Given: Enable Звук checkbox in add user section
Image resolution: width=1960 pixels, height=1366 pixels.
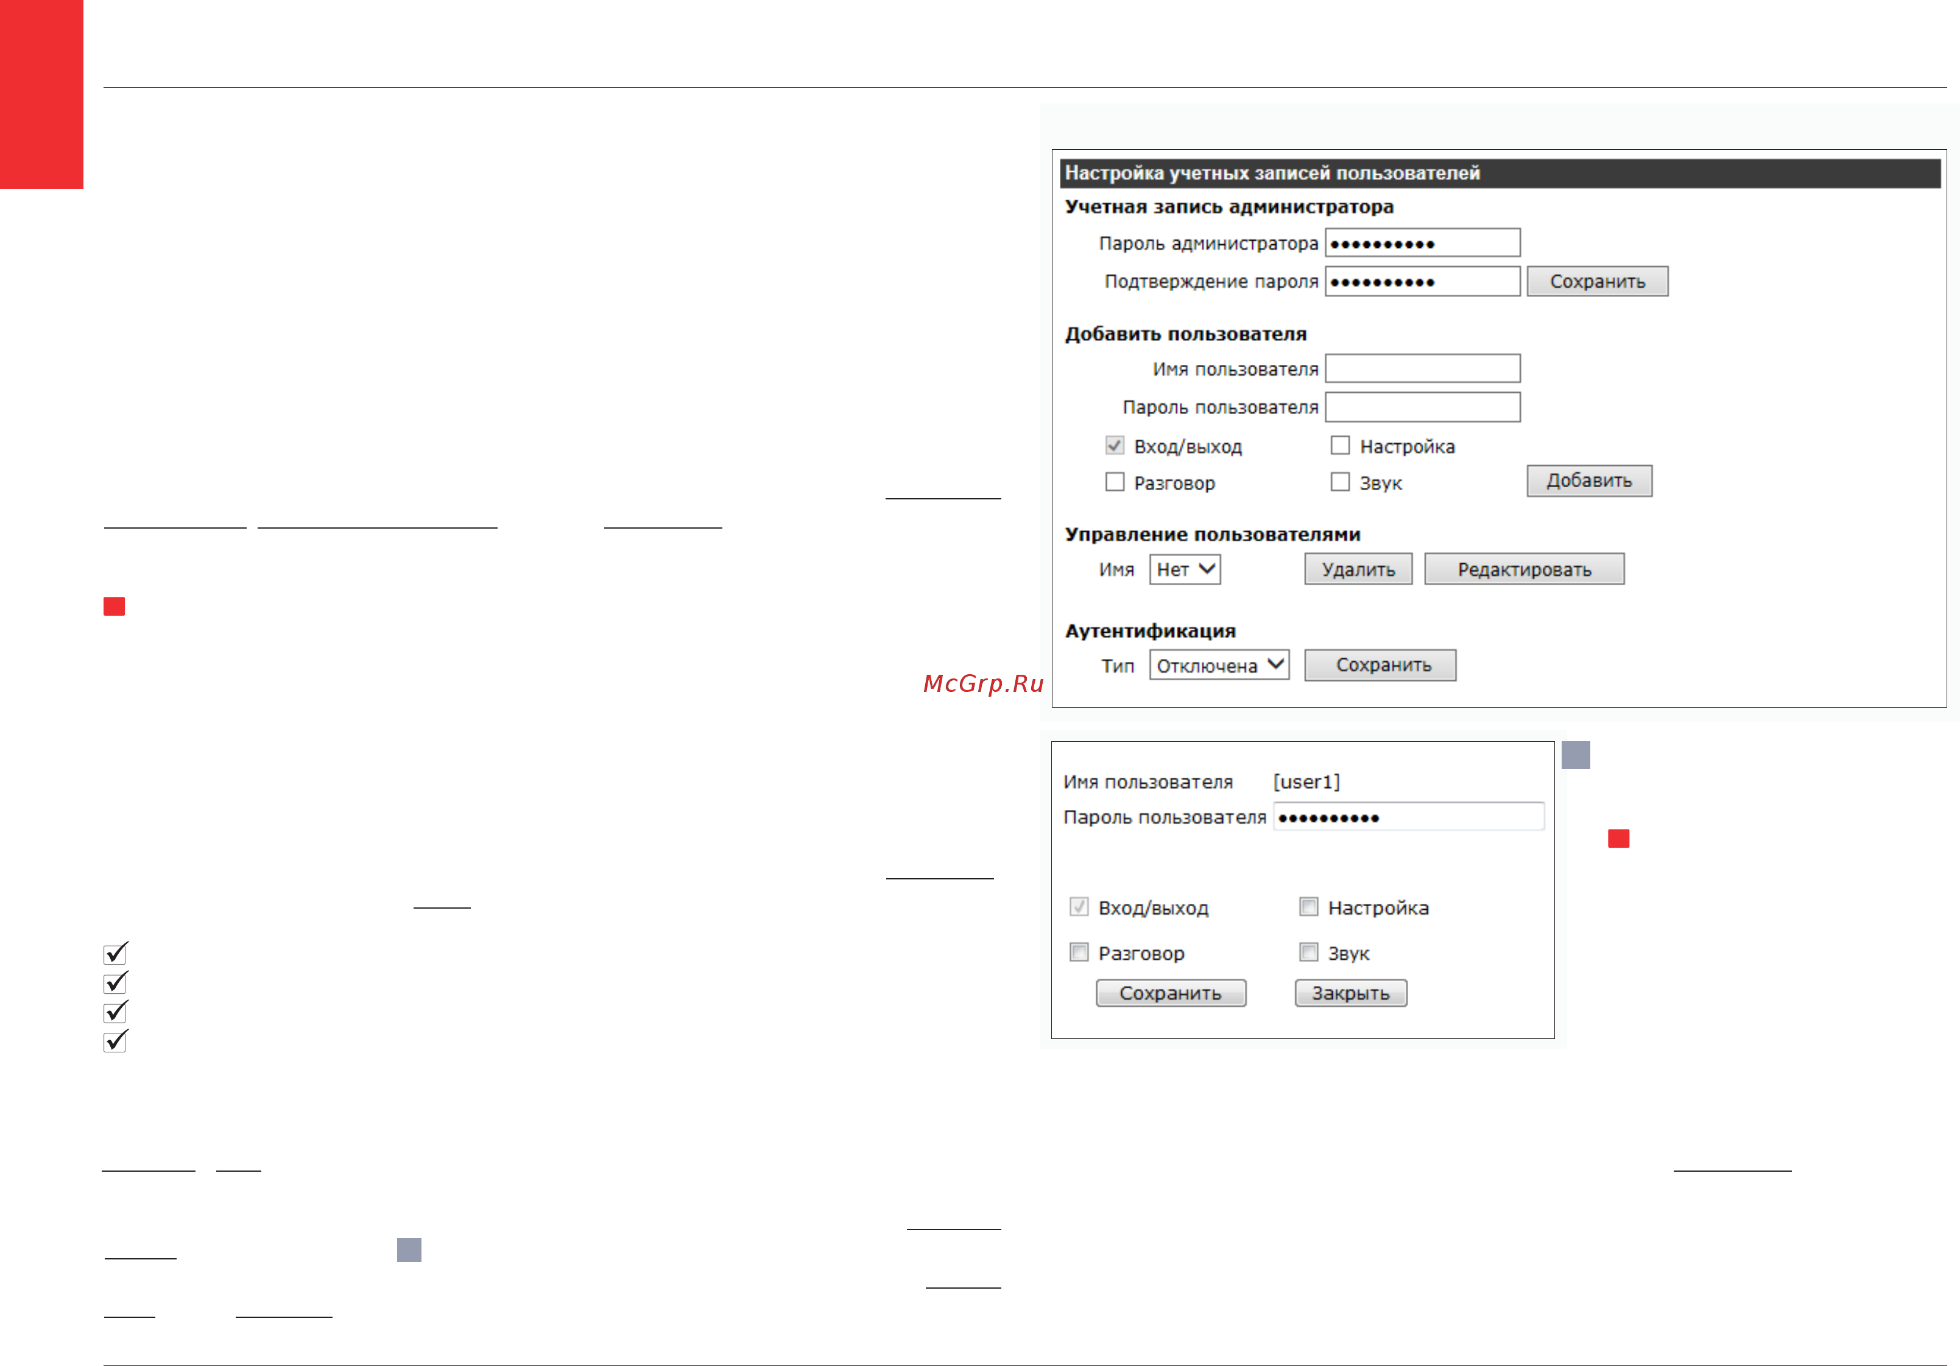Looking at the screenshot, I should click(1340, 482).
